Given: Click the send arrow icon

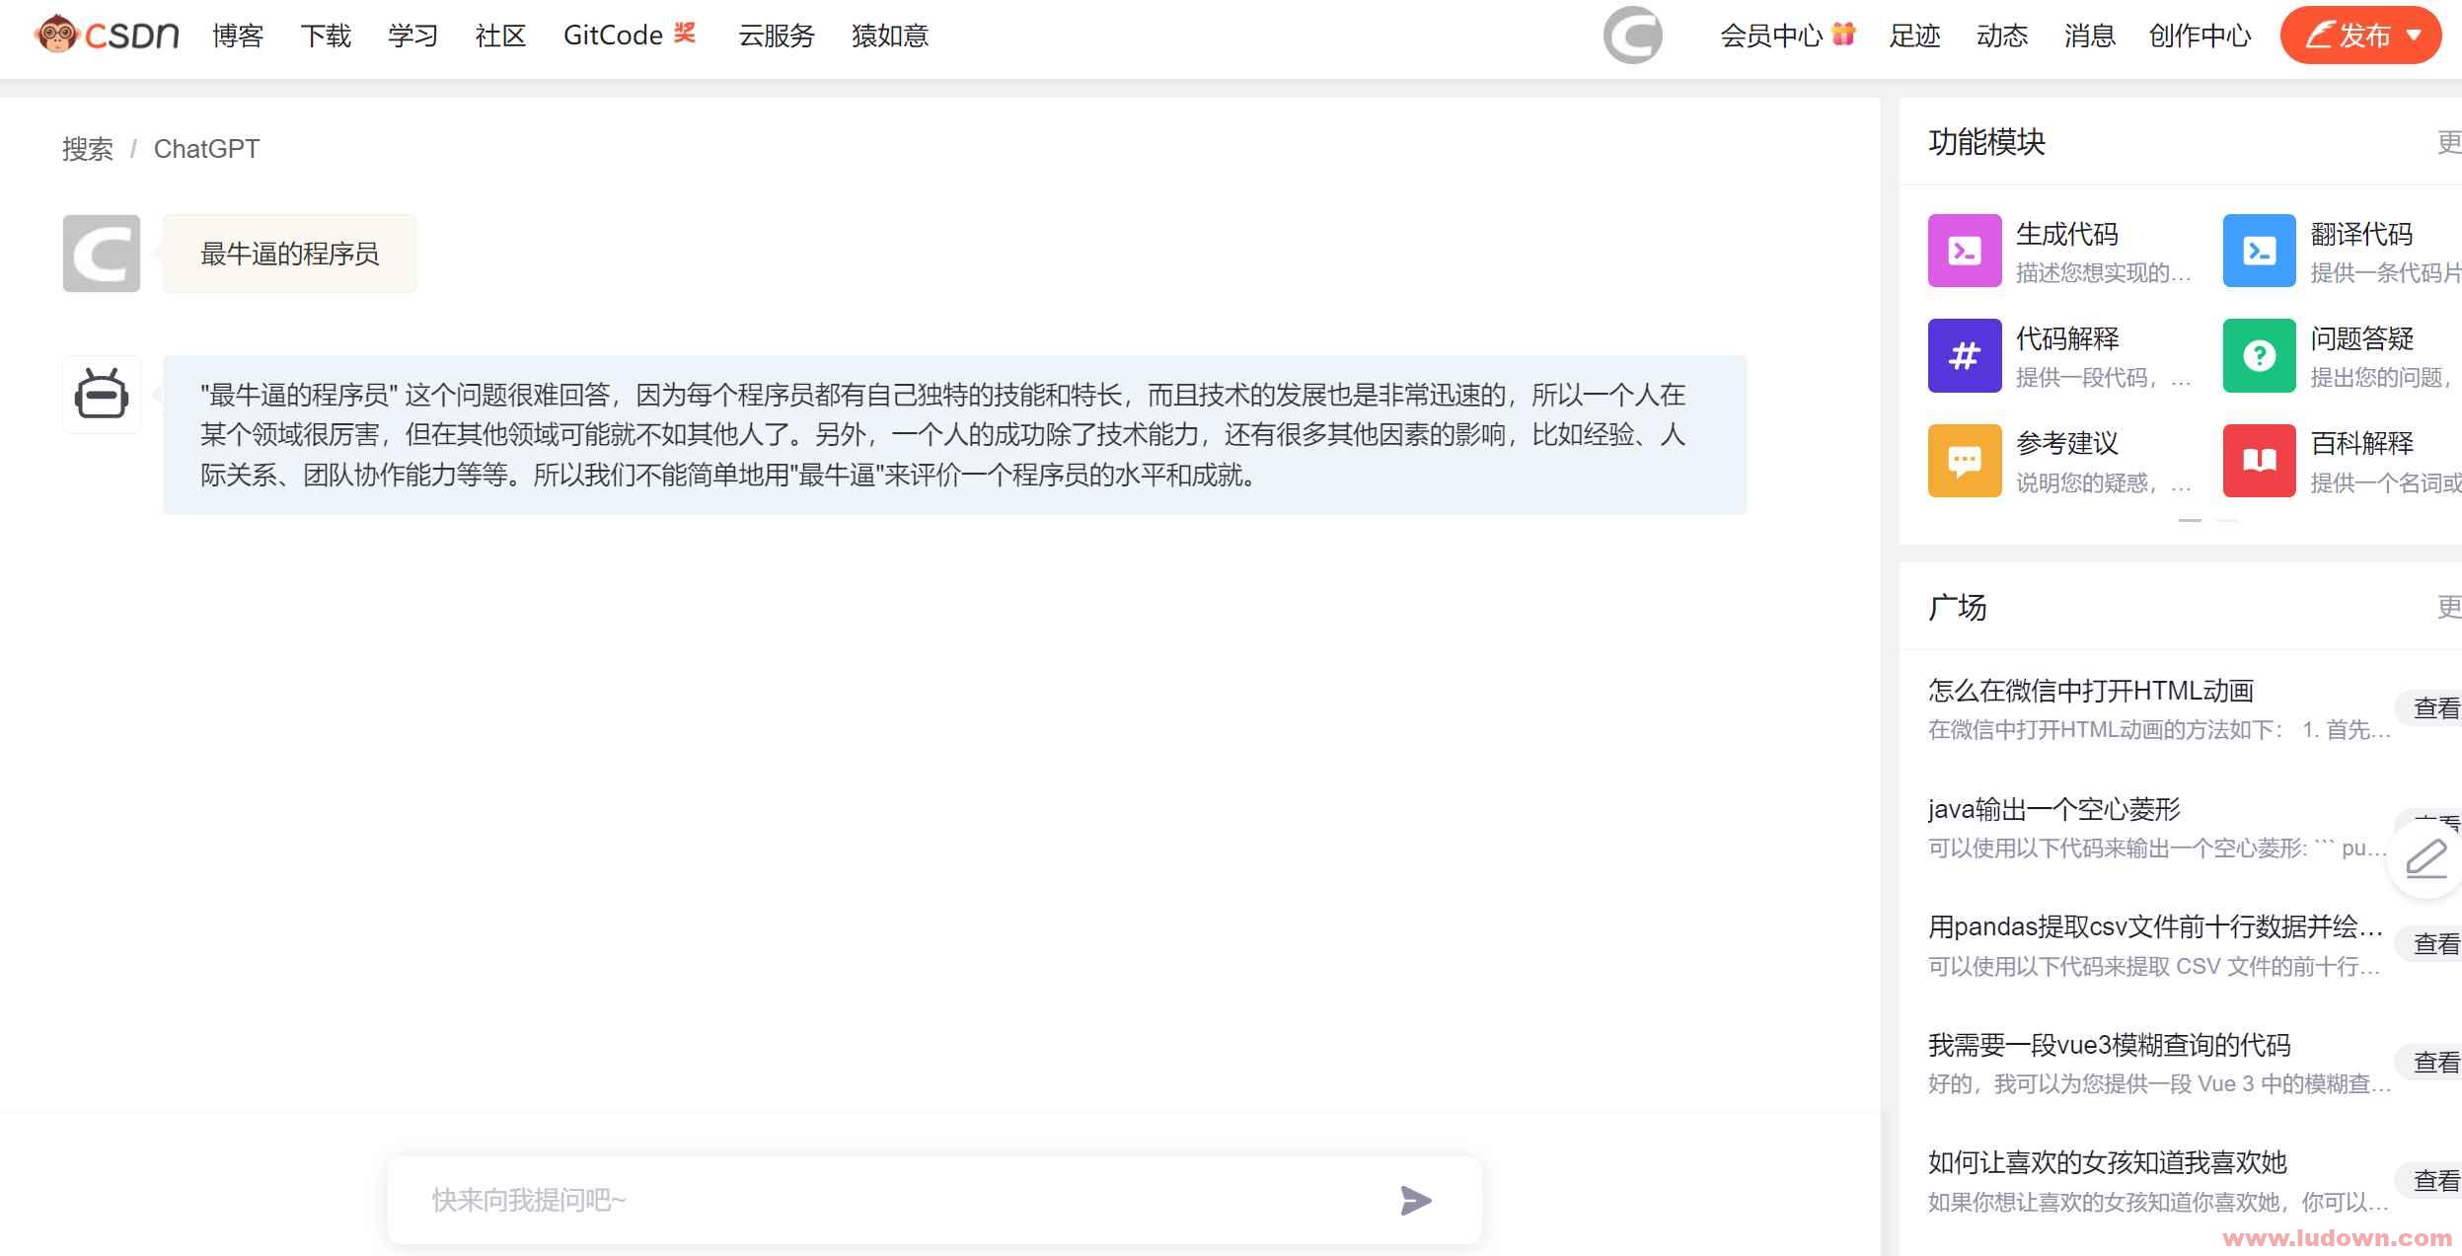Looking at the screenshot, I should click(x=1416, y=1200).
